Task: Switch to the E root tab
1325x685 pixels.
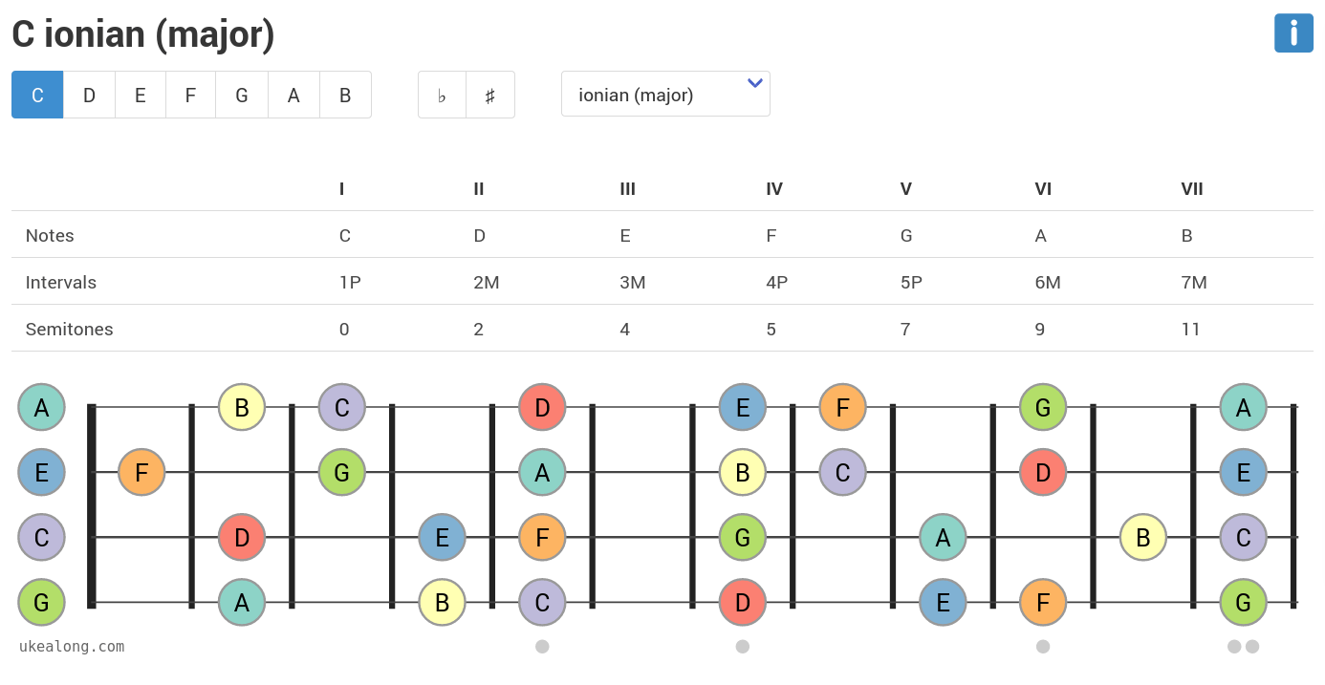Action: coord(140,95)
